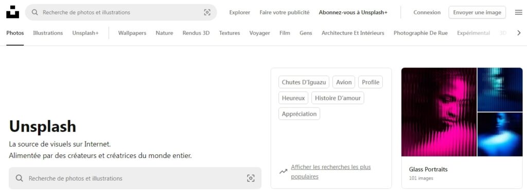Click the trending arrow icon beside popular searches

[284, 171]
